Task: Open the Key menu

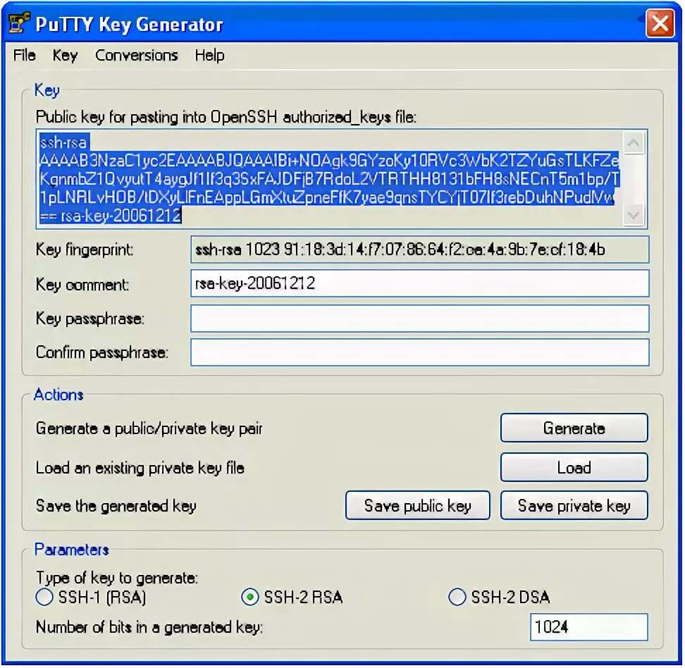Action: [65, 56]
